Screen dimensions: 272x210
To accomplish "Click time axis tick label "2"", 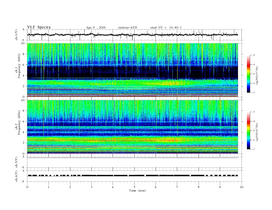I will [70, 187].
